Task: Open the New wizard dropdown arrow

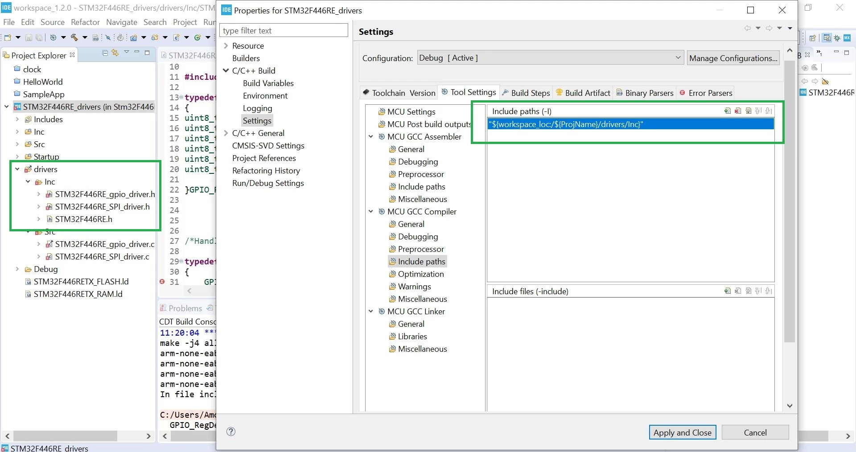Action: click(18, 37)
